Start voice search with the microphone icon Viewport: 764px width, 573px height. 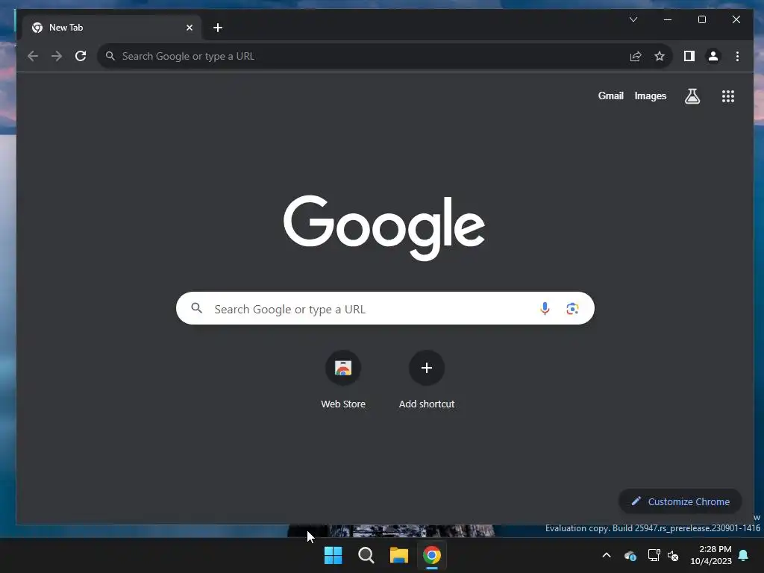click(545, 308)
